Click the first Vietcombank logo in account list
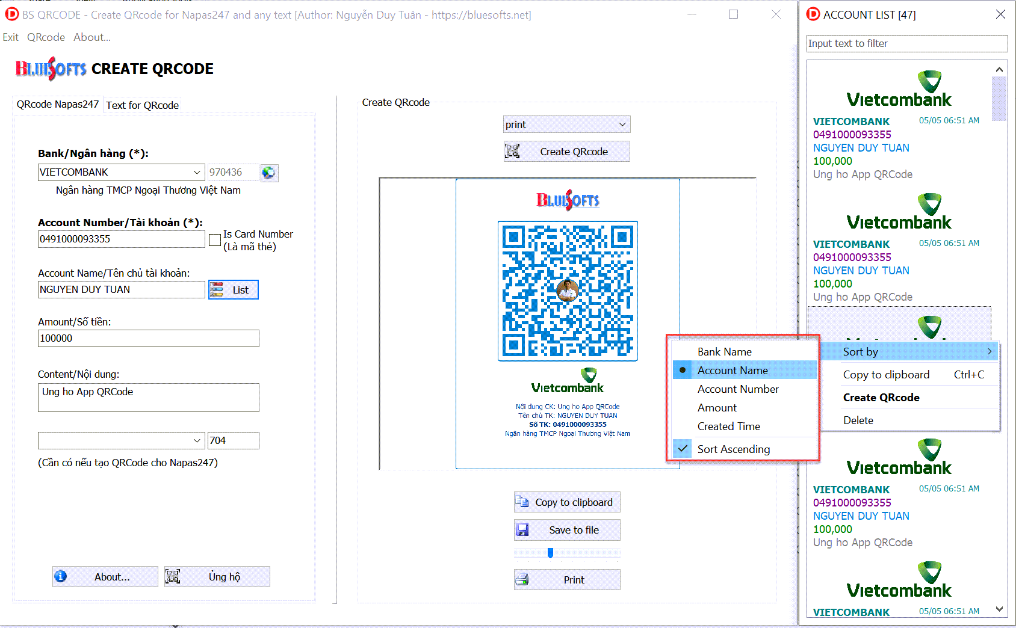This screenshot has height=628, width=1016. [x=899, y=89]
